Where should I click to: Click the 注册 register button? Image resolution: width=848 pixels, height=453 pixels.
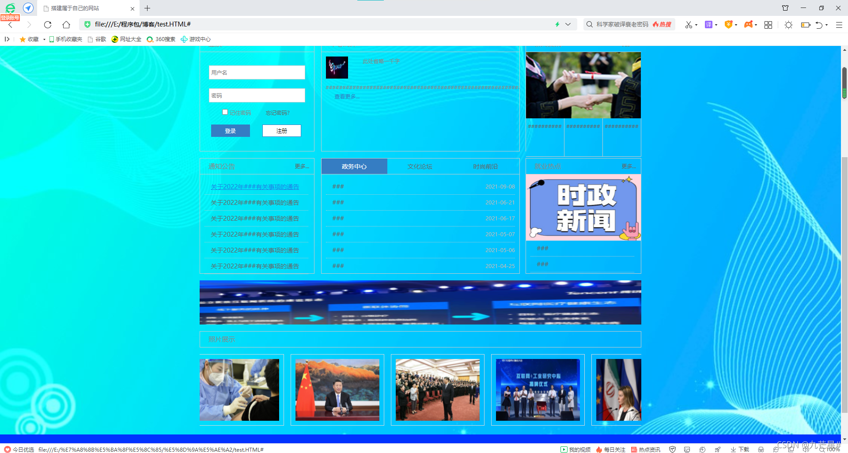pyautogui.click(x=282, y=131)
